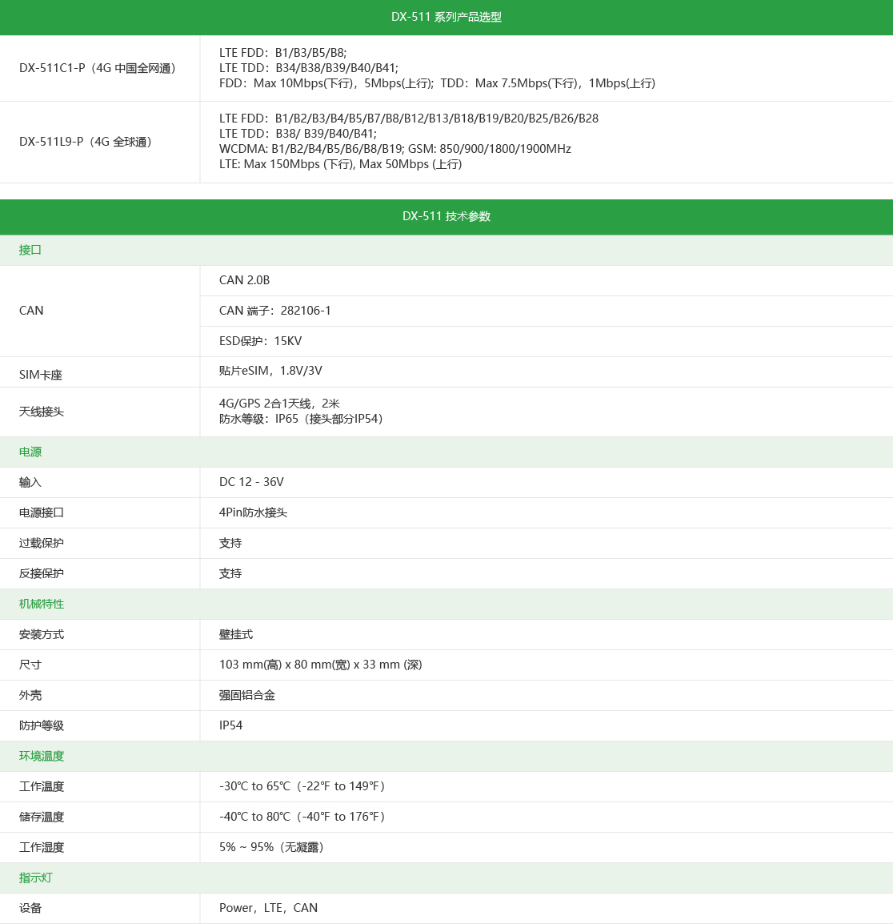This screenshot has width=893, height=924.
Task: Select the LTE Max 150Mbps line
Action: pyautogui.click(x=340, y=164)
